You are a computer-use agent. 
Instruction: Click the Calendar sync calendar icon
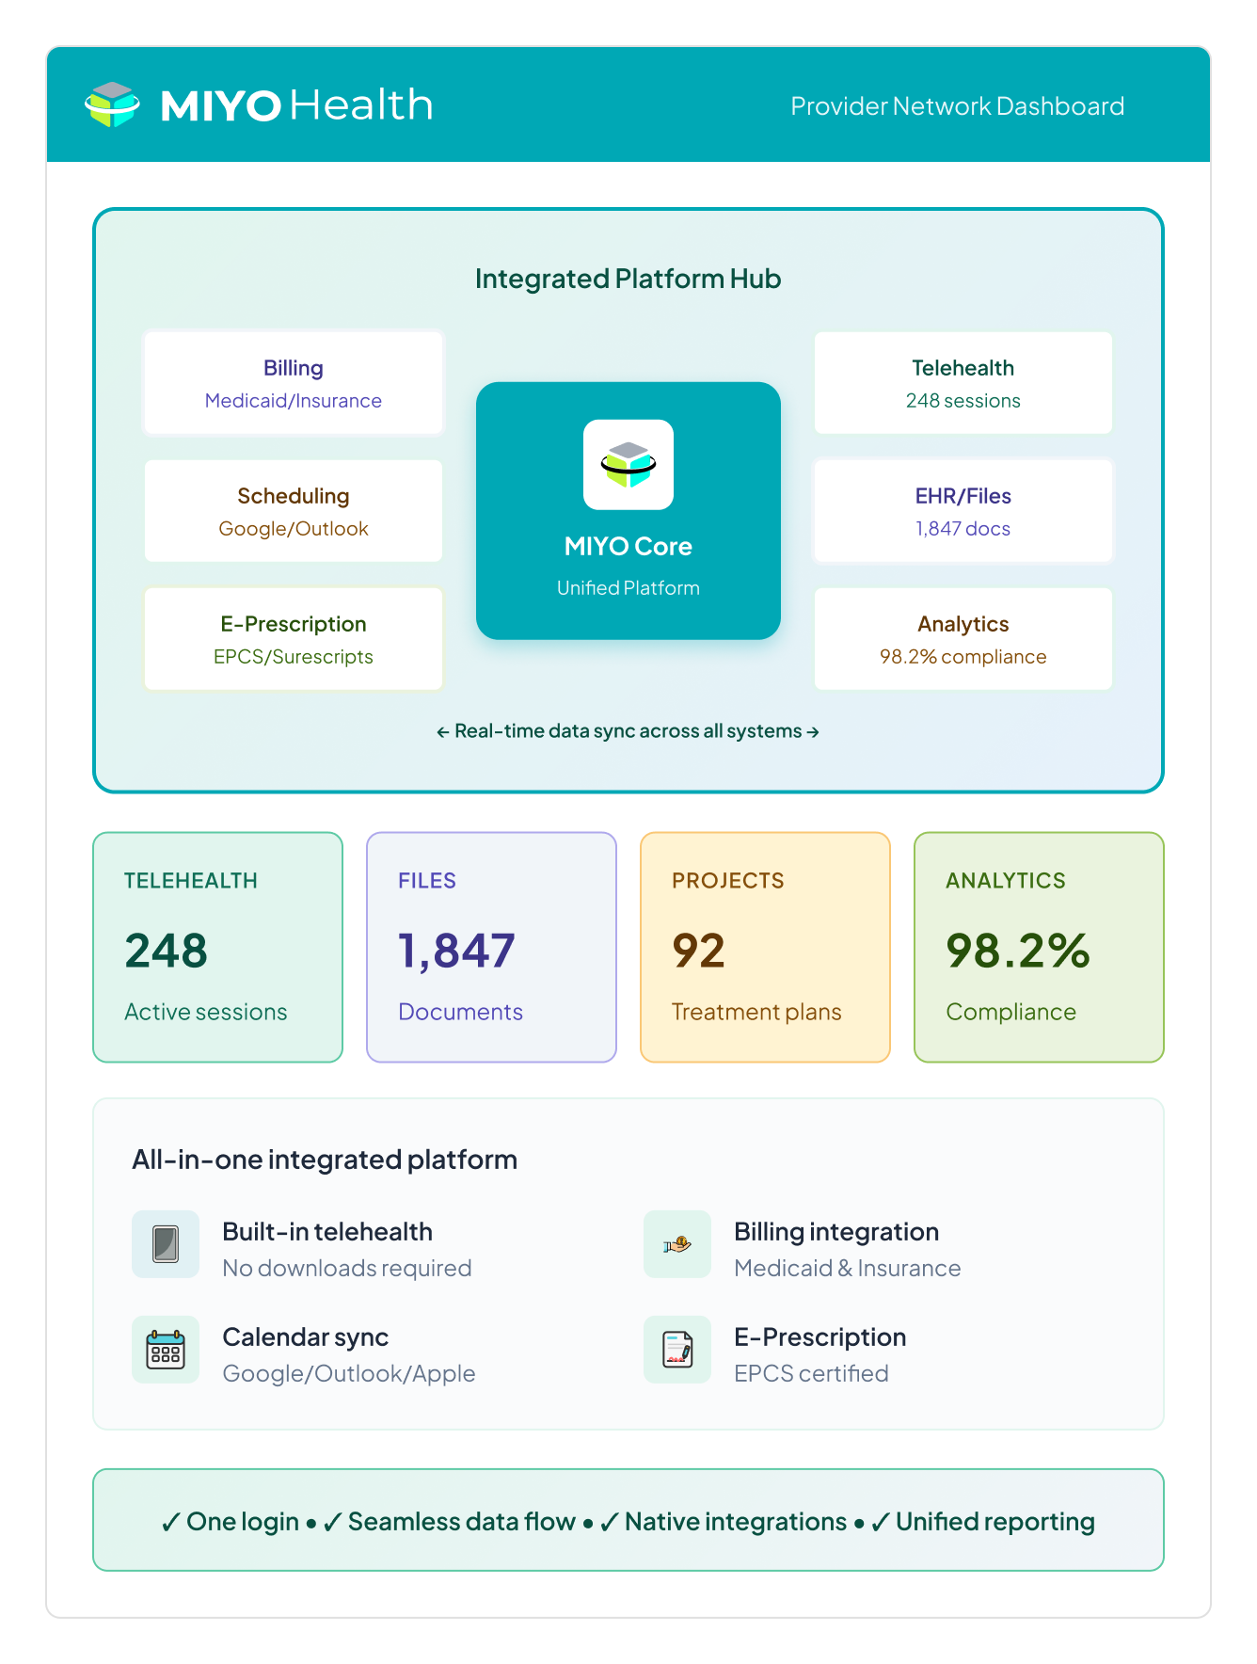coord(166,1350)
